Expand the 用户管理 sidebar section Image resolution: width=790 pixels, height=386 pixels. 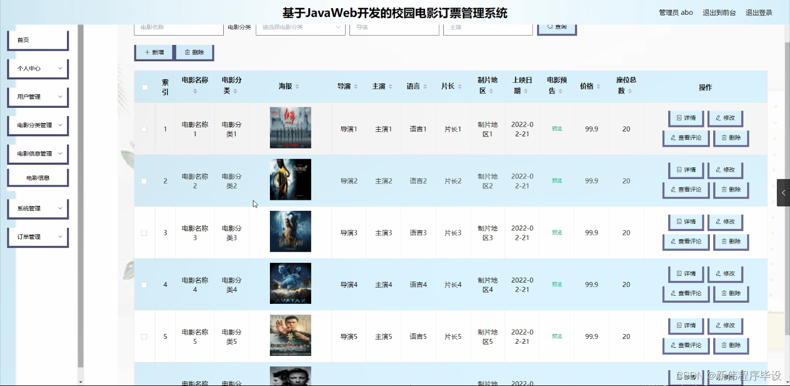pos(37,97)
